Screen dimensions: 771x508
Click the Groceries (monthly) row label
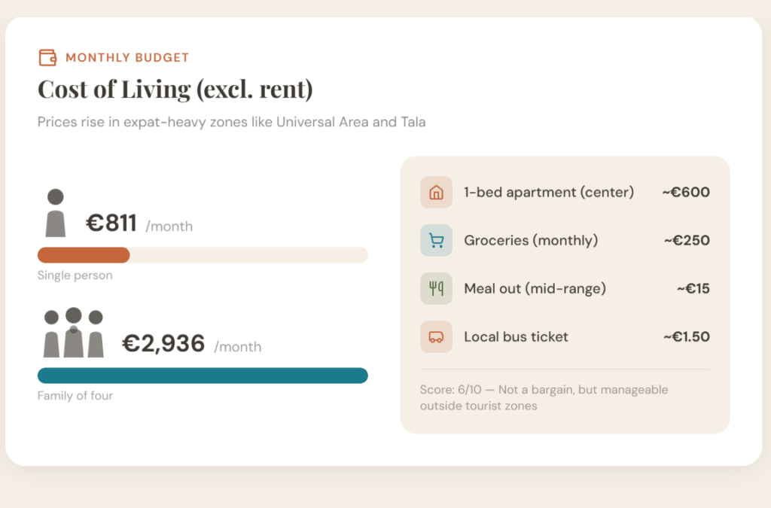point(531,241)
